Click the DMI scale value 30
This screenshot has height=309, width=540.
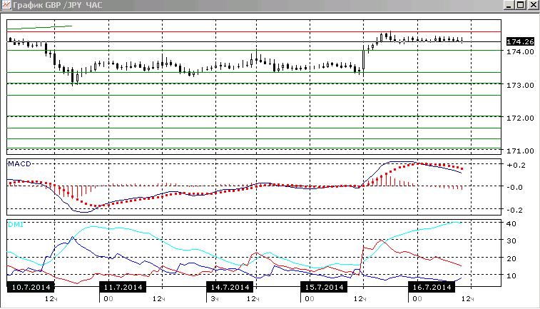coord(511,241)
